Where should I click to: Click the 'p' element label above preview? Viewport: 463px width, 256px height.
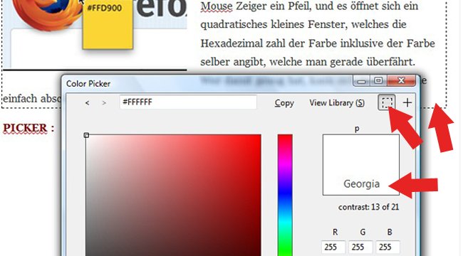pyautogui.click(x=357, y=129)
